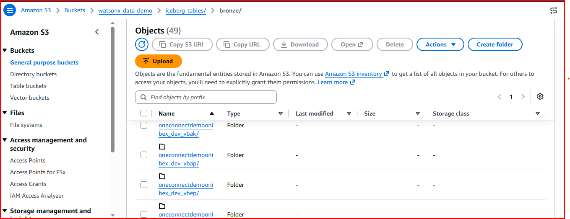
Task: Open folder oneconnectdemoonibex_dev_vbep/
Action: 186,189
